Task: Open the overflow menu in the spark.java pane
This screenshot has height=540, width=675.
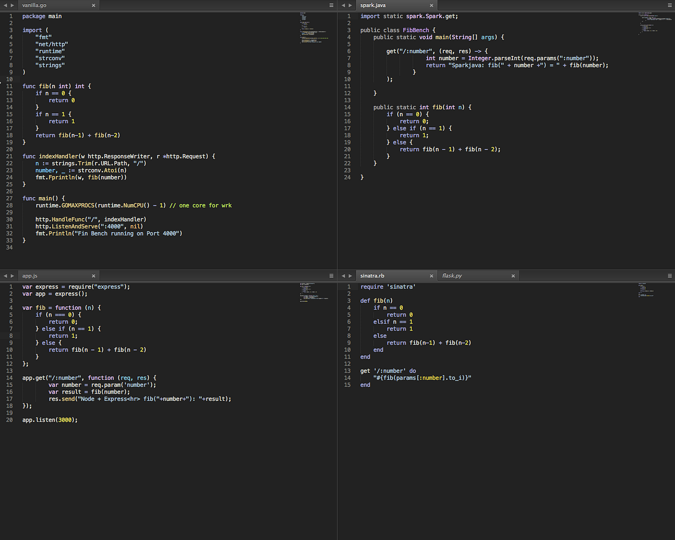Action: click(669, 5)
